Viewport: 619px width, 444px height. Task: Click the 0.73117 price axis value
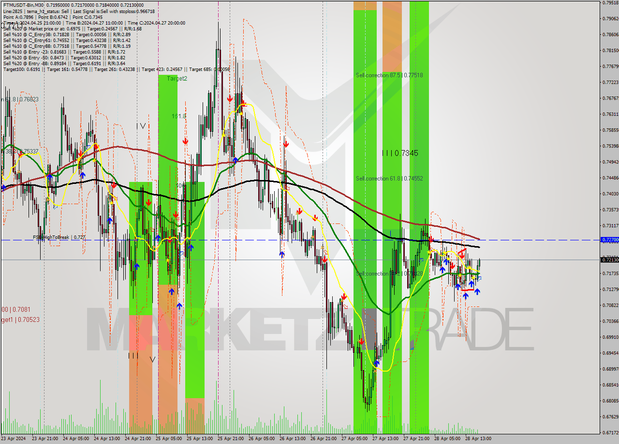tap(611, 226)
